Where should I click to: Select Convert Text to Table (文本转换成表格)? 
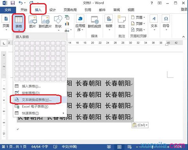[40, 100]
